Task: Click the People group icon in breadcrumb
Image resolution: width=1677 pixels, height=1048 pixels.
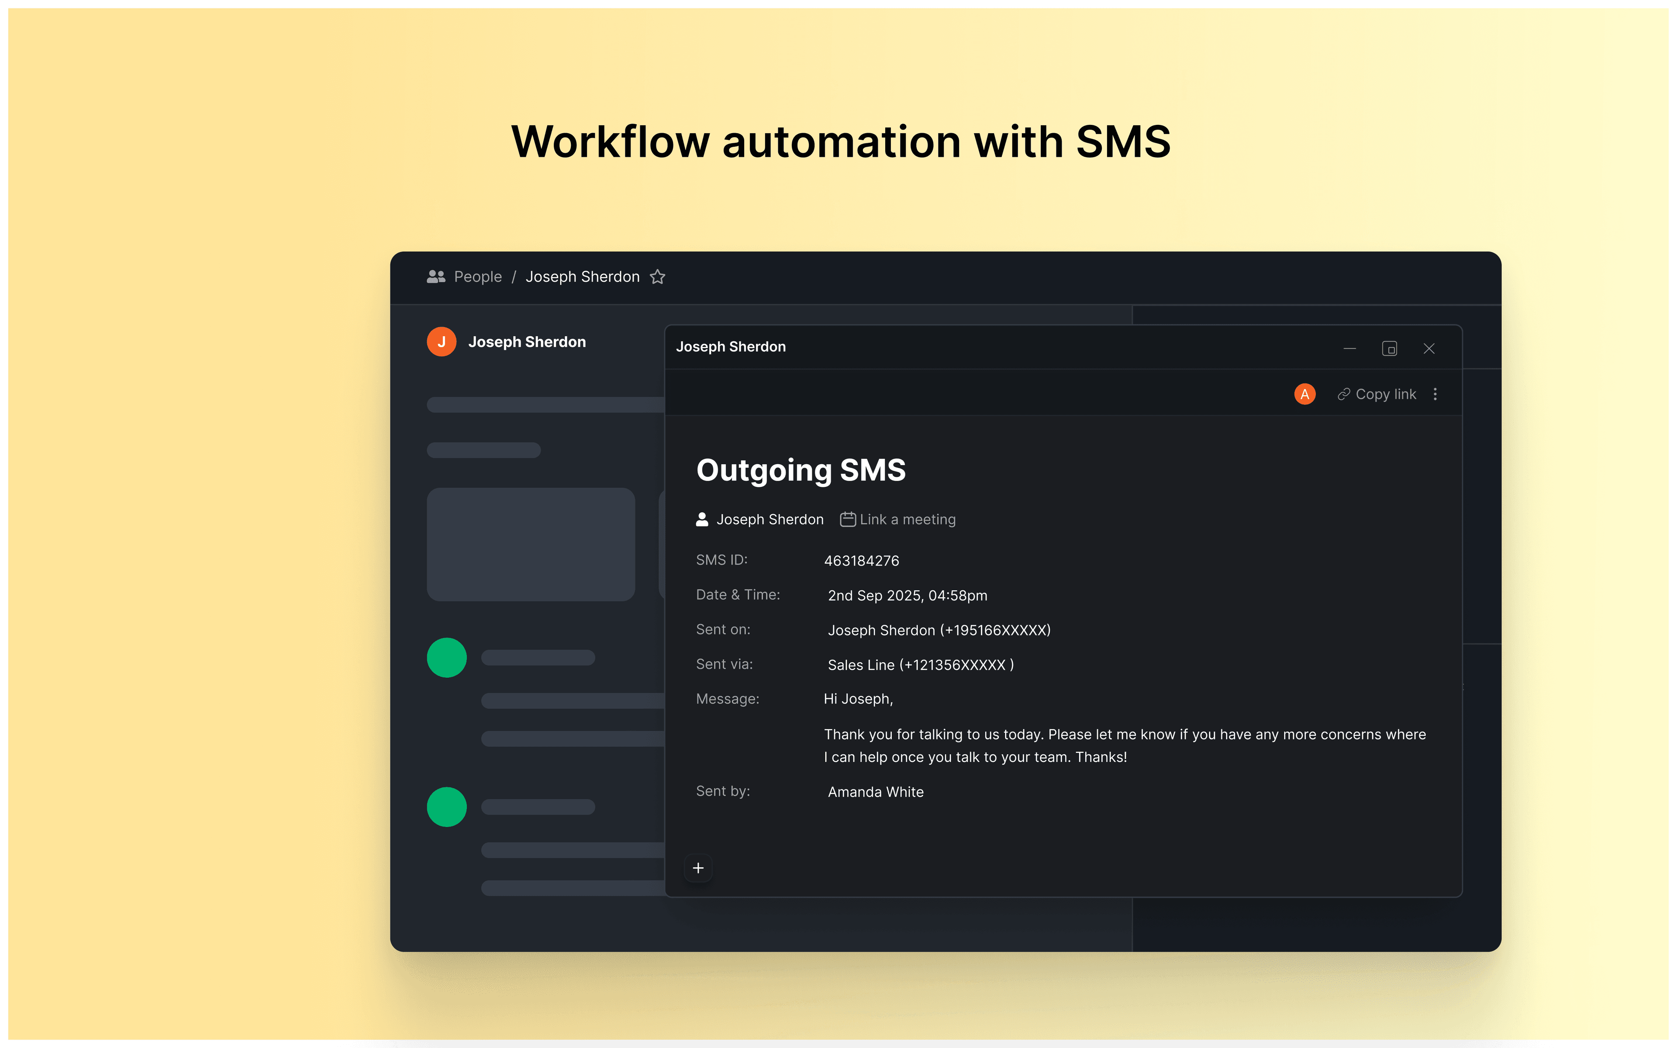Action: coord(435,276)
